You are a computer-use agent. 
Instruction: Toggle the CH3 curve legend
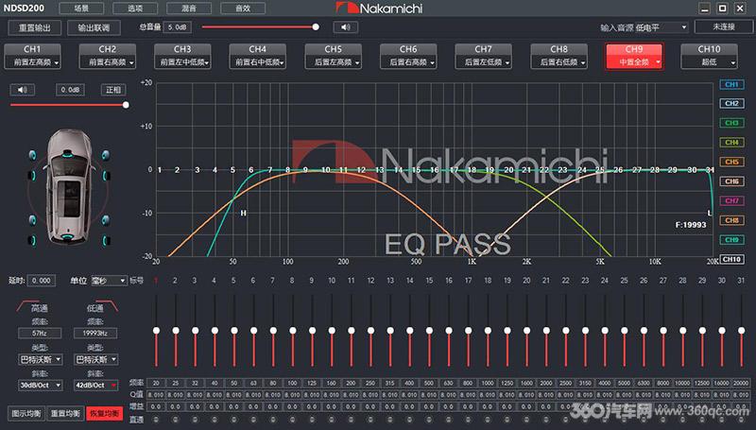(731, 123)
